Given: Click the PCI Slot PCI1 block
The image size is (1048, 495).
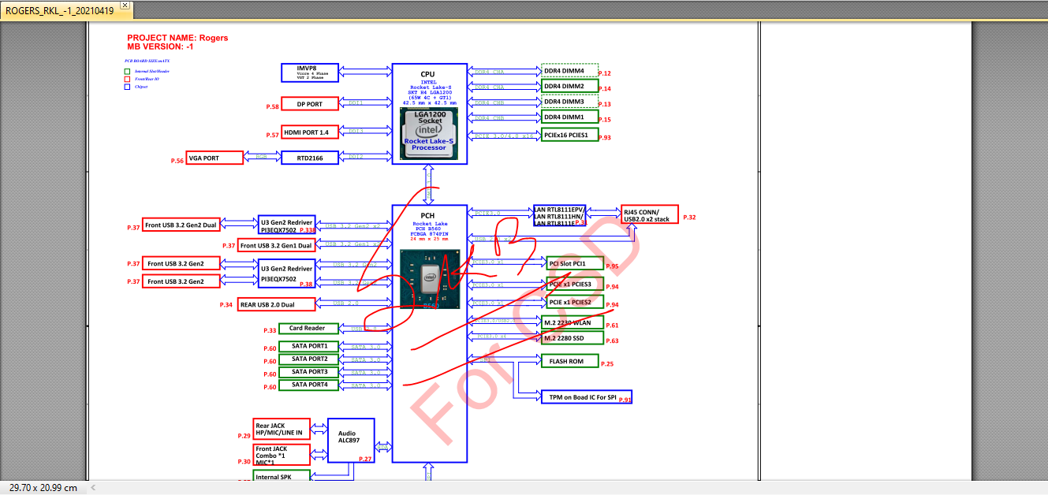Looking at the screenshot, I should pos(575,263).
